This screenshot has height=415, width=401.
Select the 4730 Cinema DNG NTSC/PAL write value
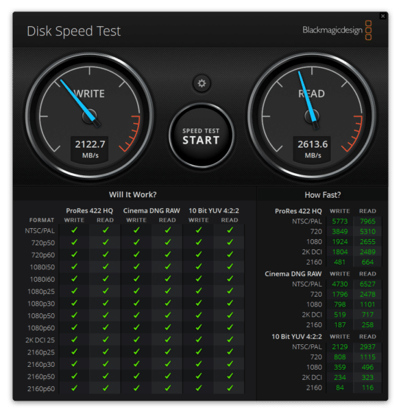click(340, 284)
